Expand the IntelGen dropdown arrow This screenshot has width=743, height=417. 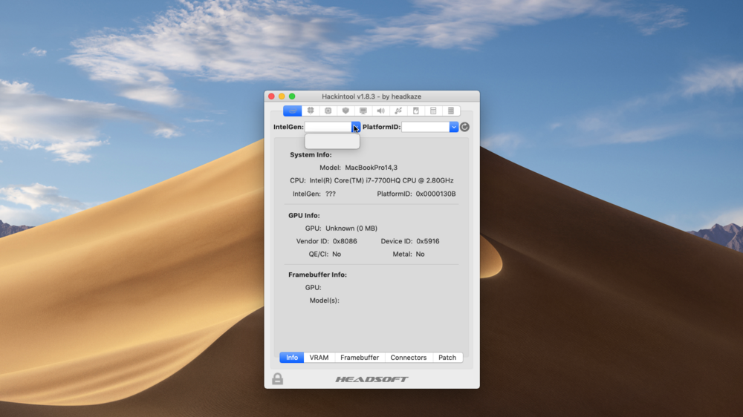pos(356,127)
